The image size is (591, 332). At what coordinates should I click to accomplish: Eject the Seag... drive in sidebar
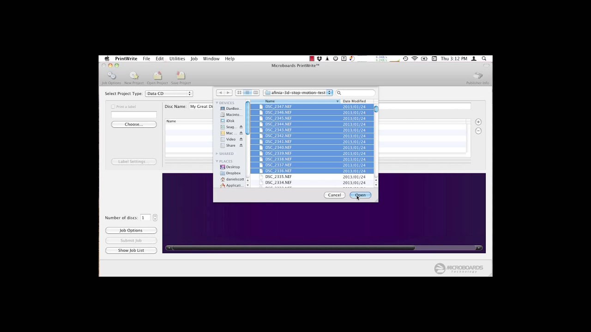[241, 127]
